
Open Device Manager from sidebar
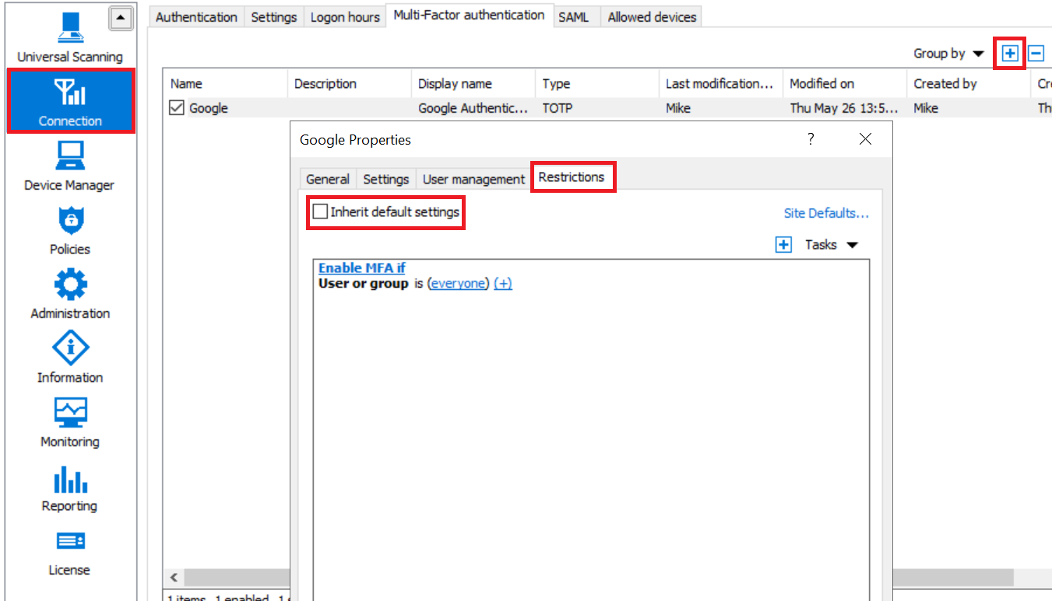pos(69,166)
